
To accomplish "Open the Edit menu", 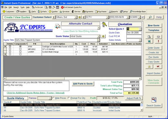I will (x=10, y=7).
